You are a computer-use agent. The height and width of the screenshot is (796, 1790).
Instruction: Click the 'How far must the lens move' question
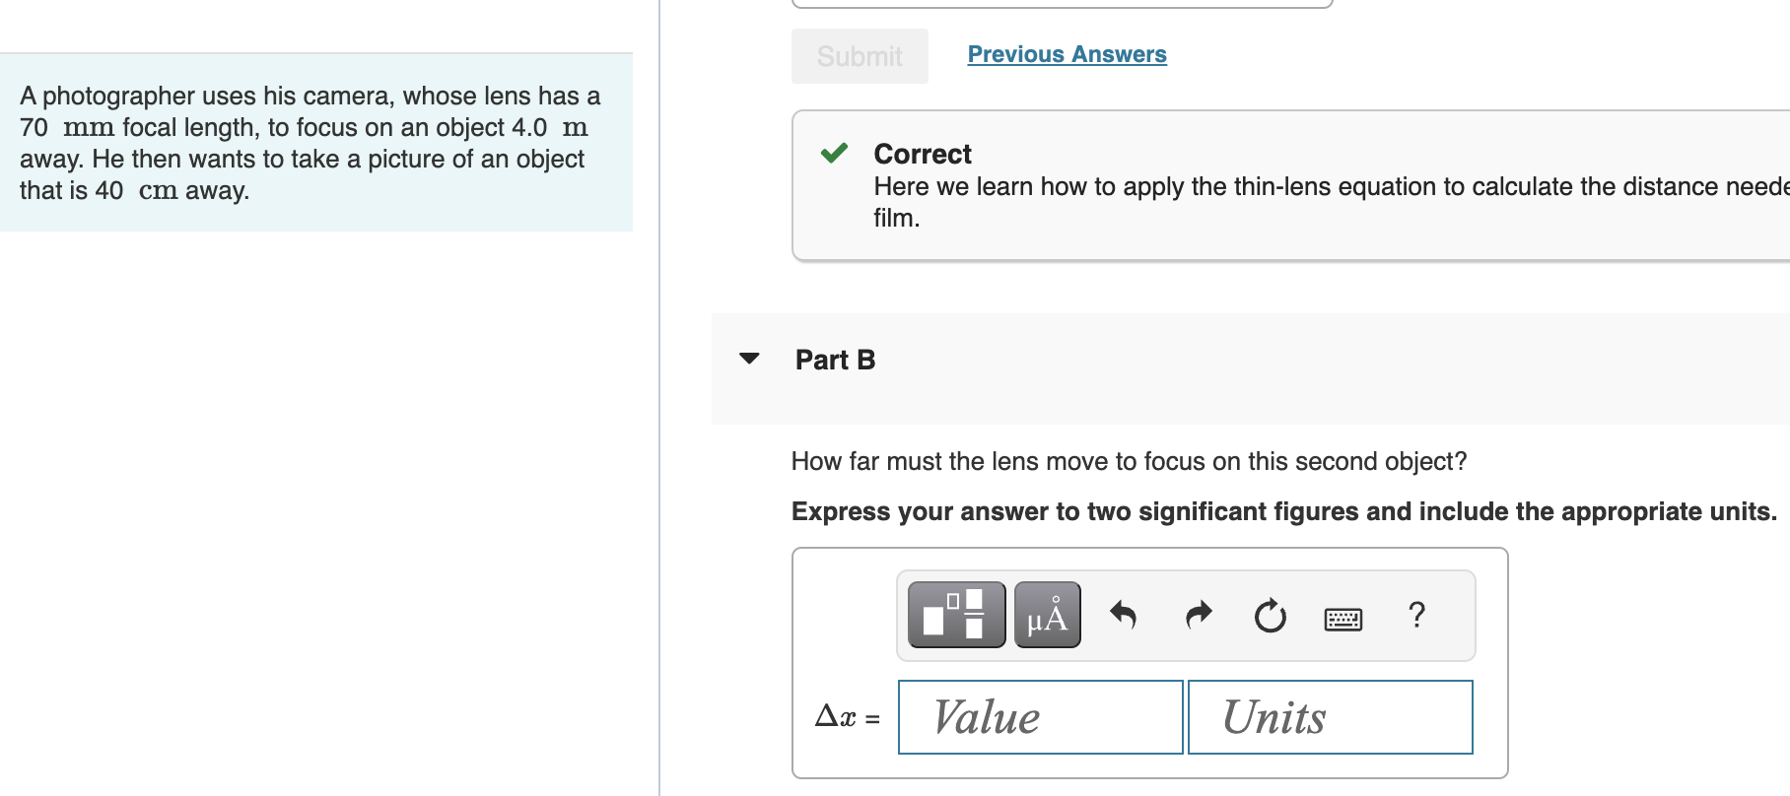tap(1129, 461)
